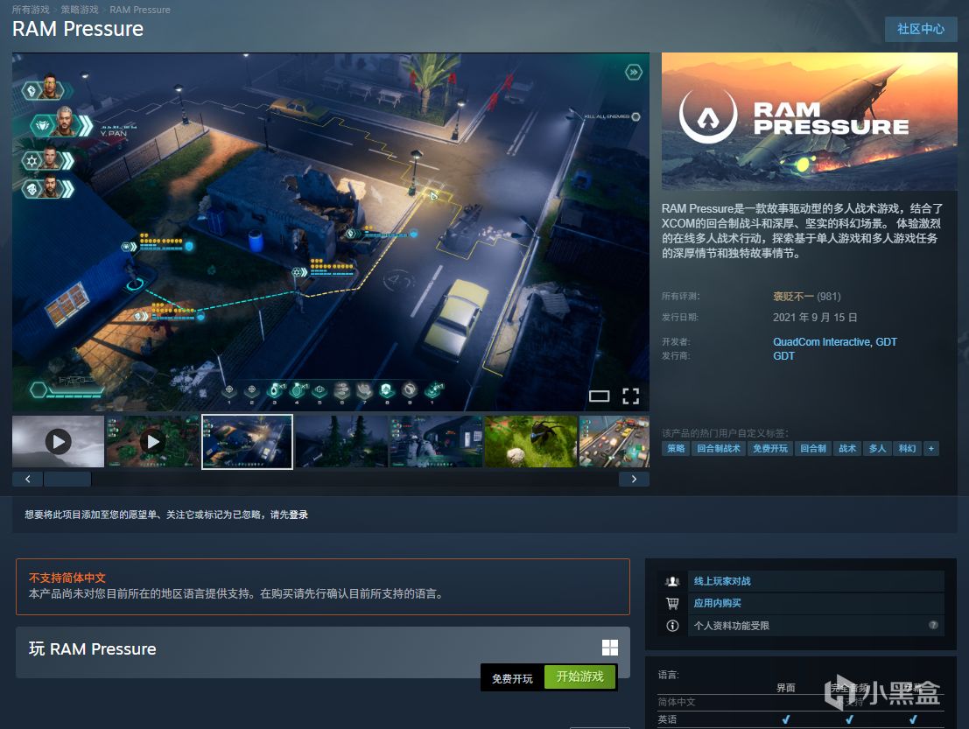
Task: Click the online PvP players icon
Action: point(672,581)
